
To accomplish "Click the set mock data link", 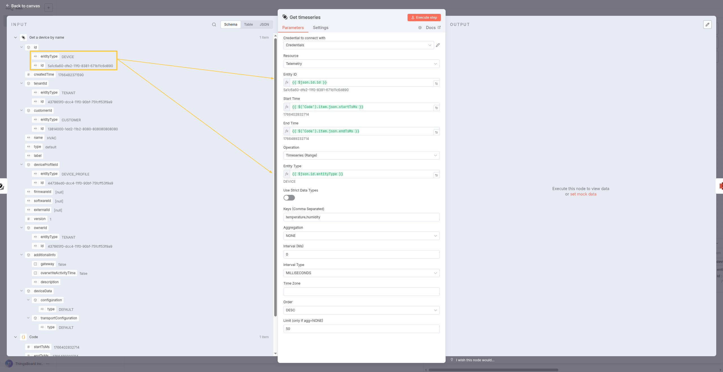I will 583,194.
